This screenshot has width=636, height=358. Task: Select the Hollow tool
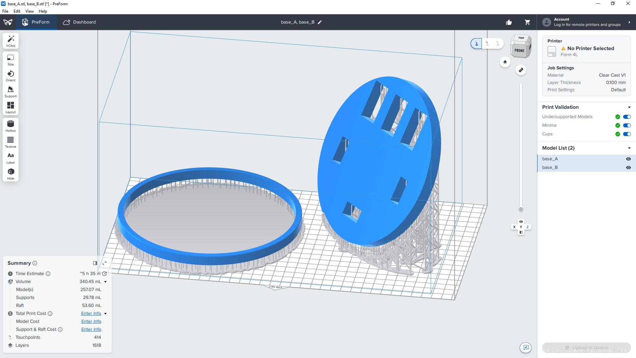tap(11, 126)
